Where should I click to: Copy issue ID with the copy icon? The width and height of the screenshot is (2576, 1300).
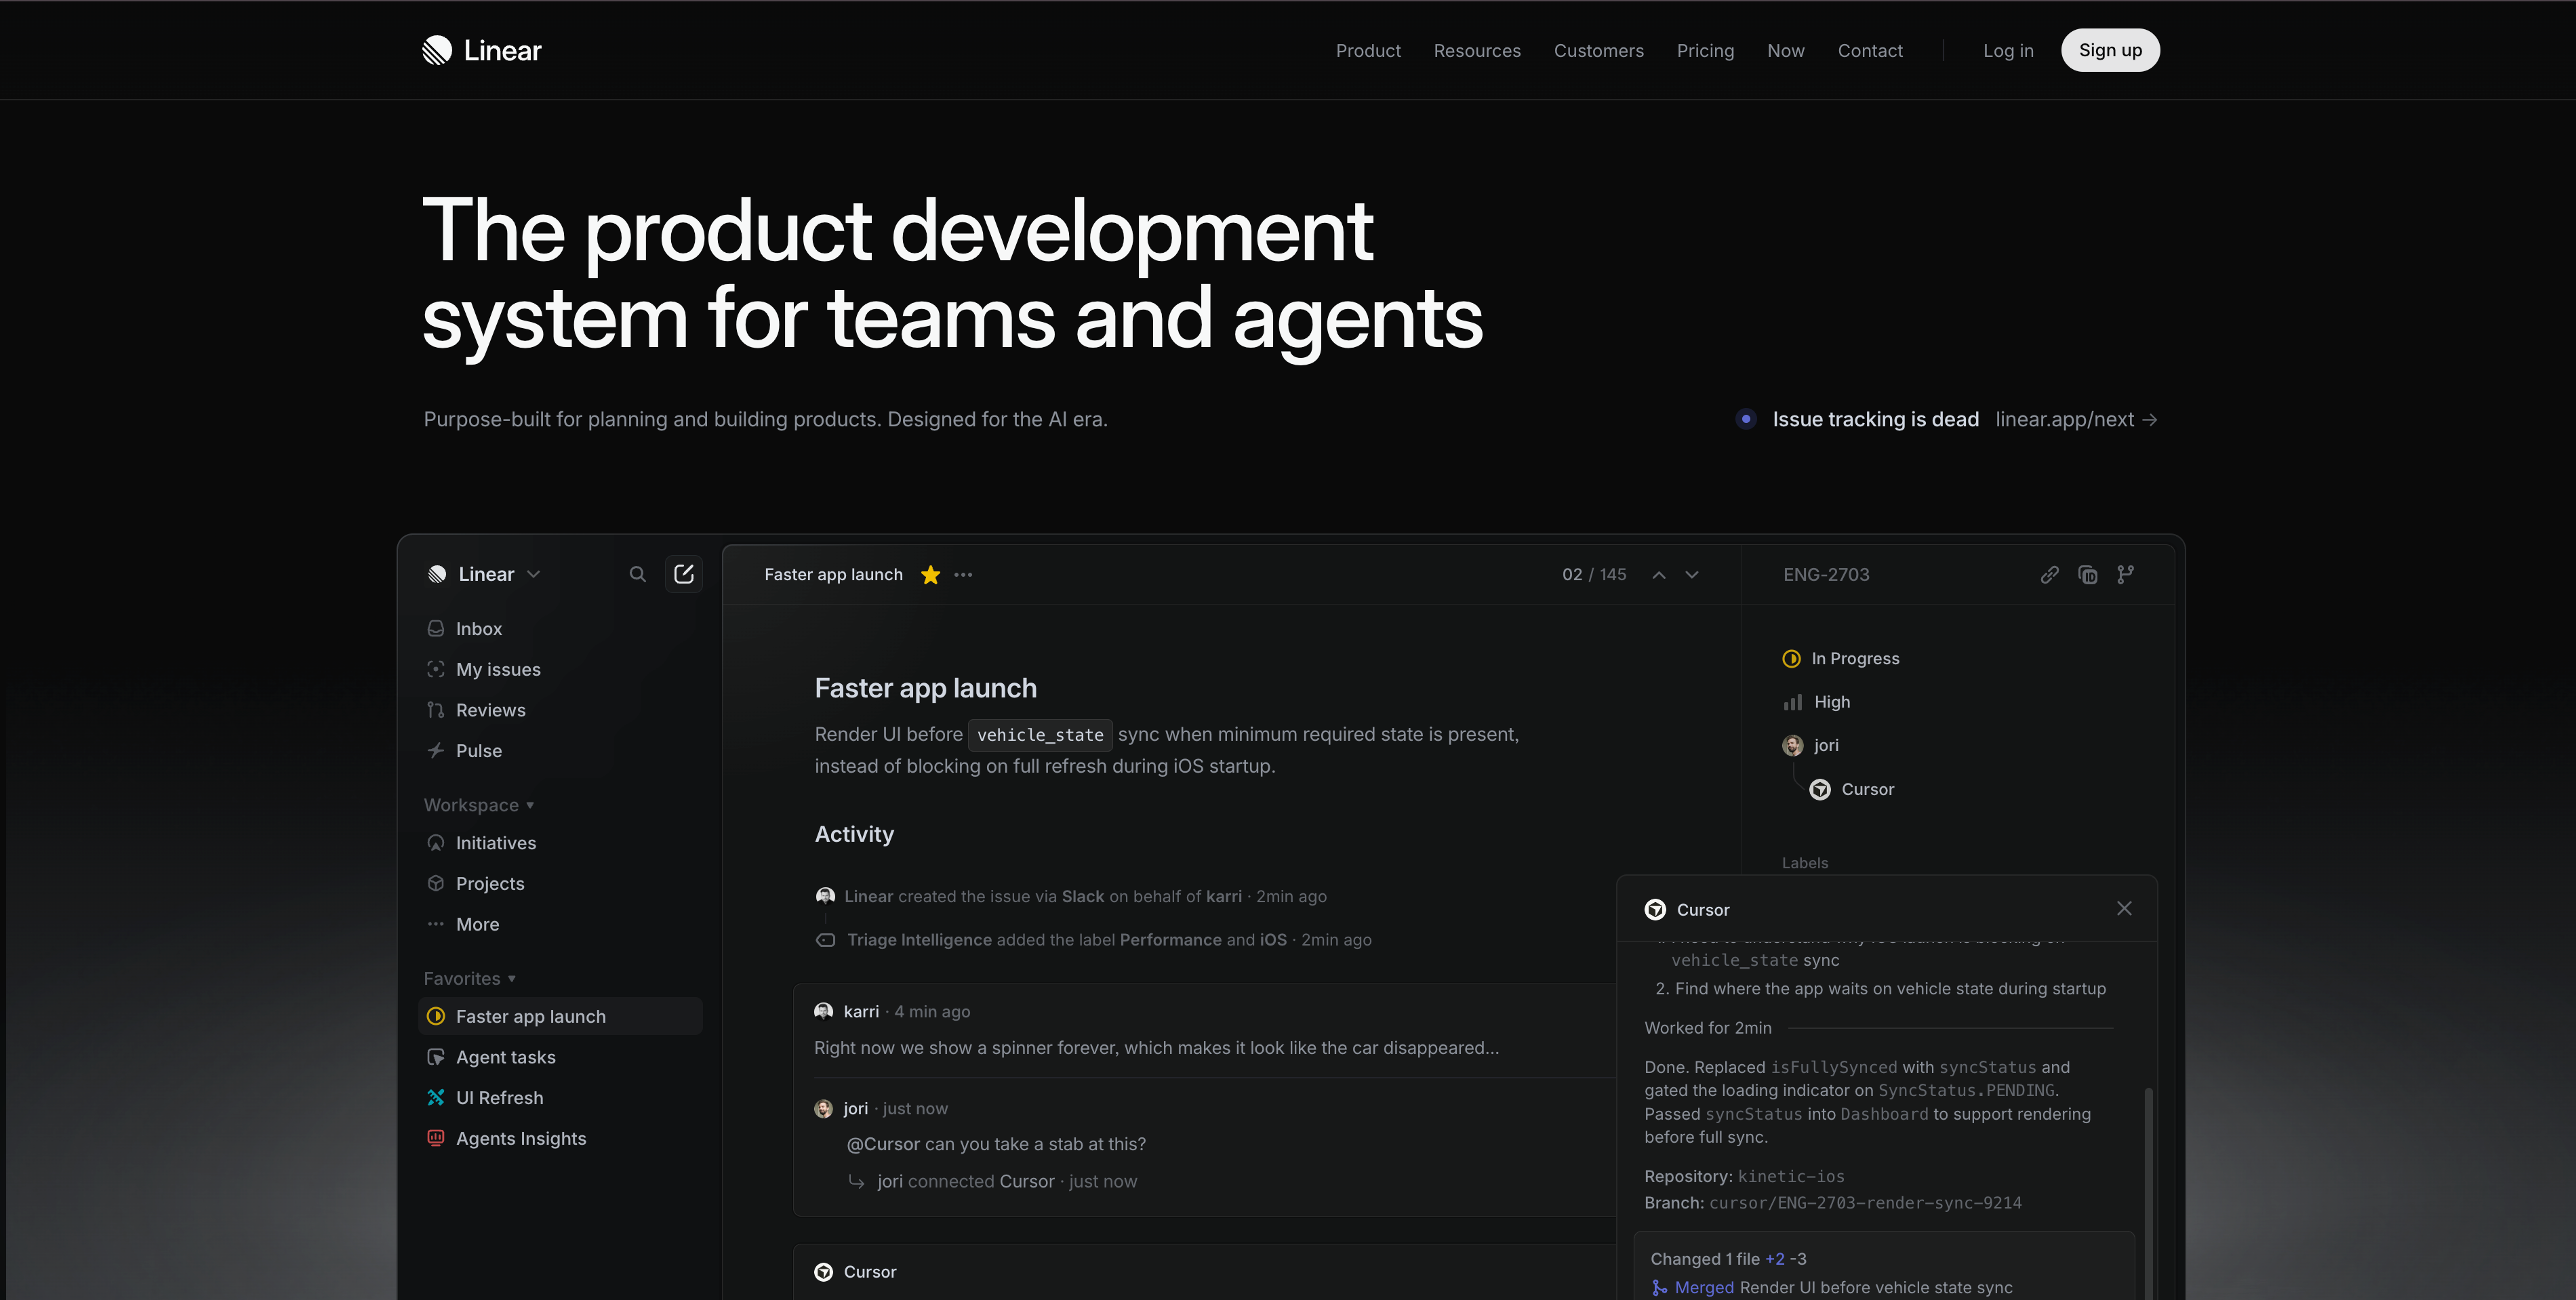tap(2088, 575)
